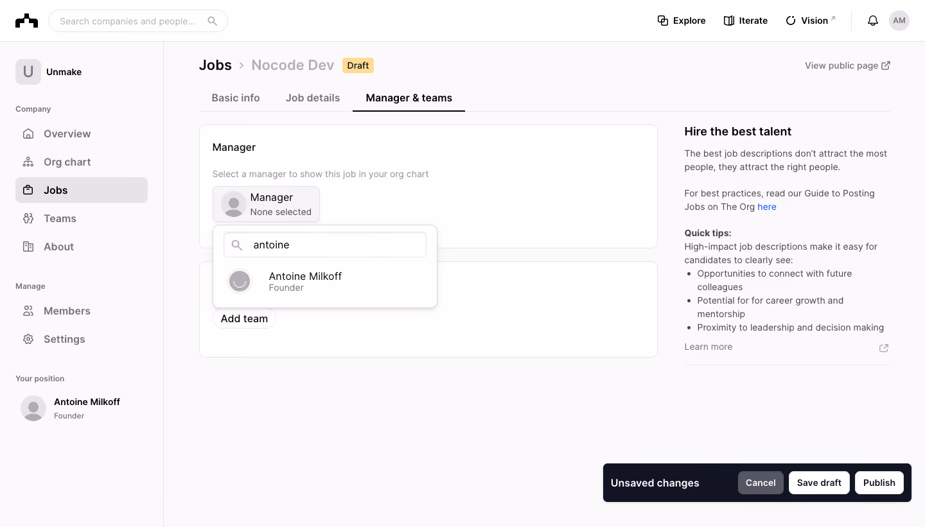Click the Add team button
This screenshot has height=527, width=925.
[244, 318]
